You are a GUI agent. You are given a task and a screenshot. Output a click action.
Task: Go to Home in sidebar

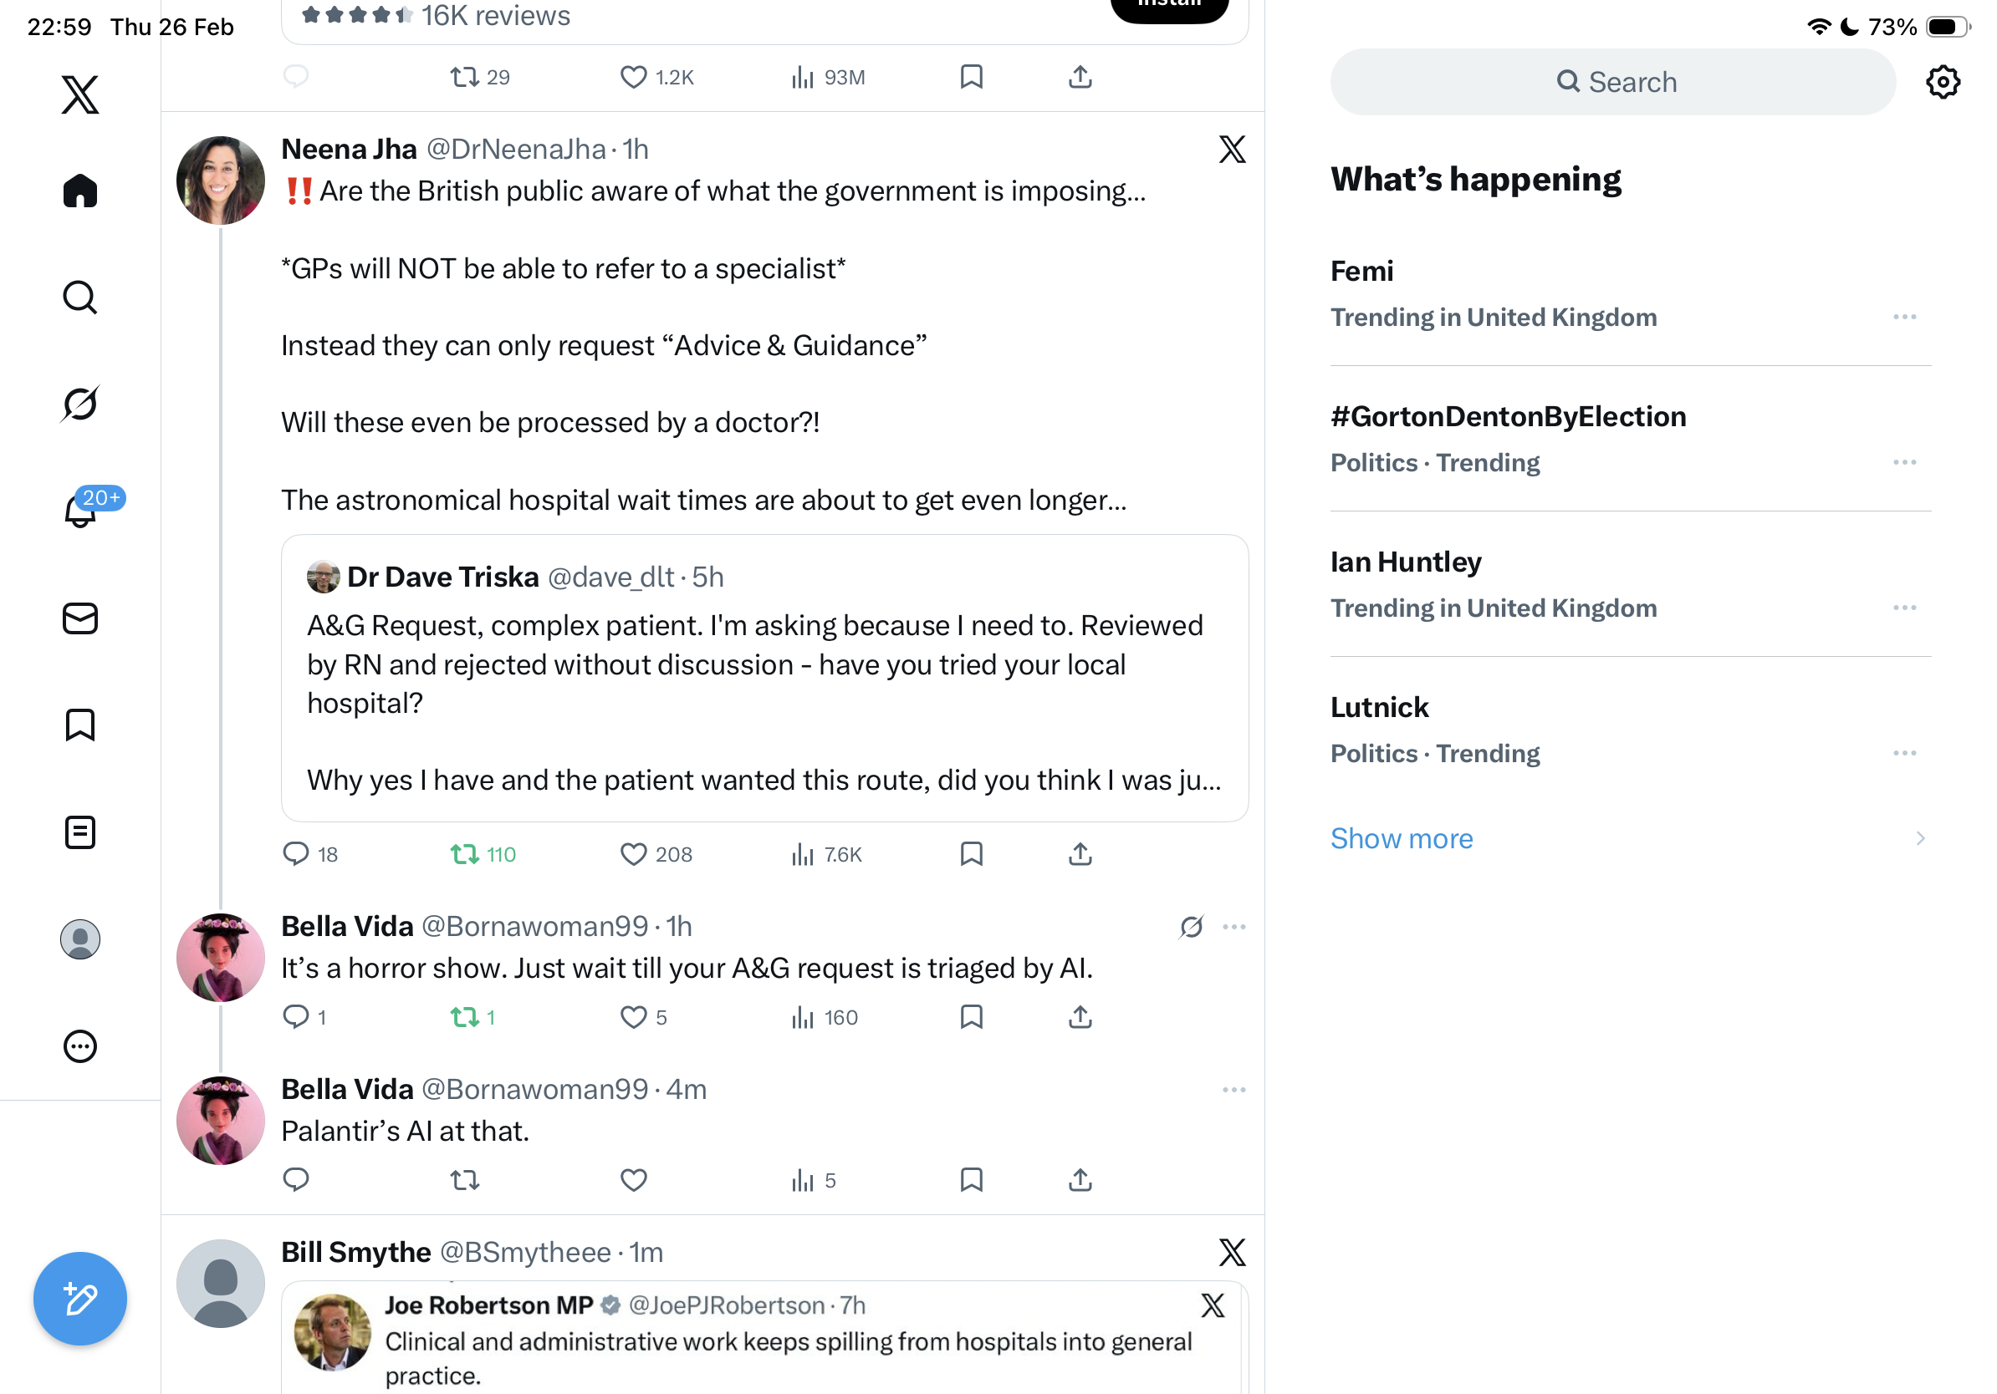coord(80,191)
